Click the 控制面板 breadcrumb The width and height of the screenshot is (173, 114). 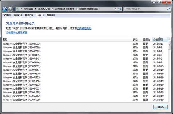28,9
